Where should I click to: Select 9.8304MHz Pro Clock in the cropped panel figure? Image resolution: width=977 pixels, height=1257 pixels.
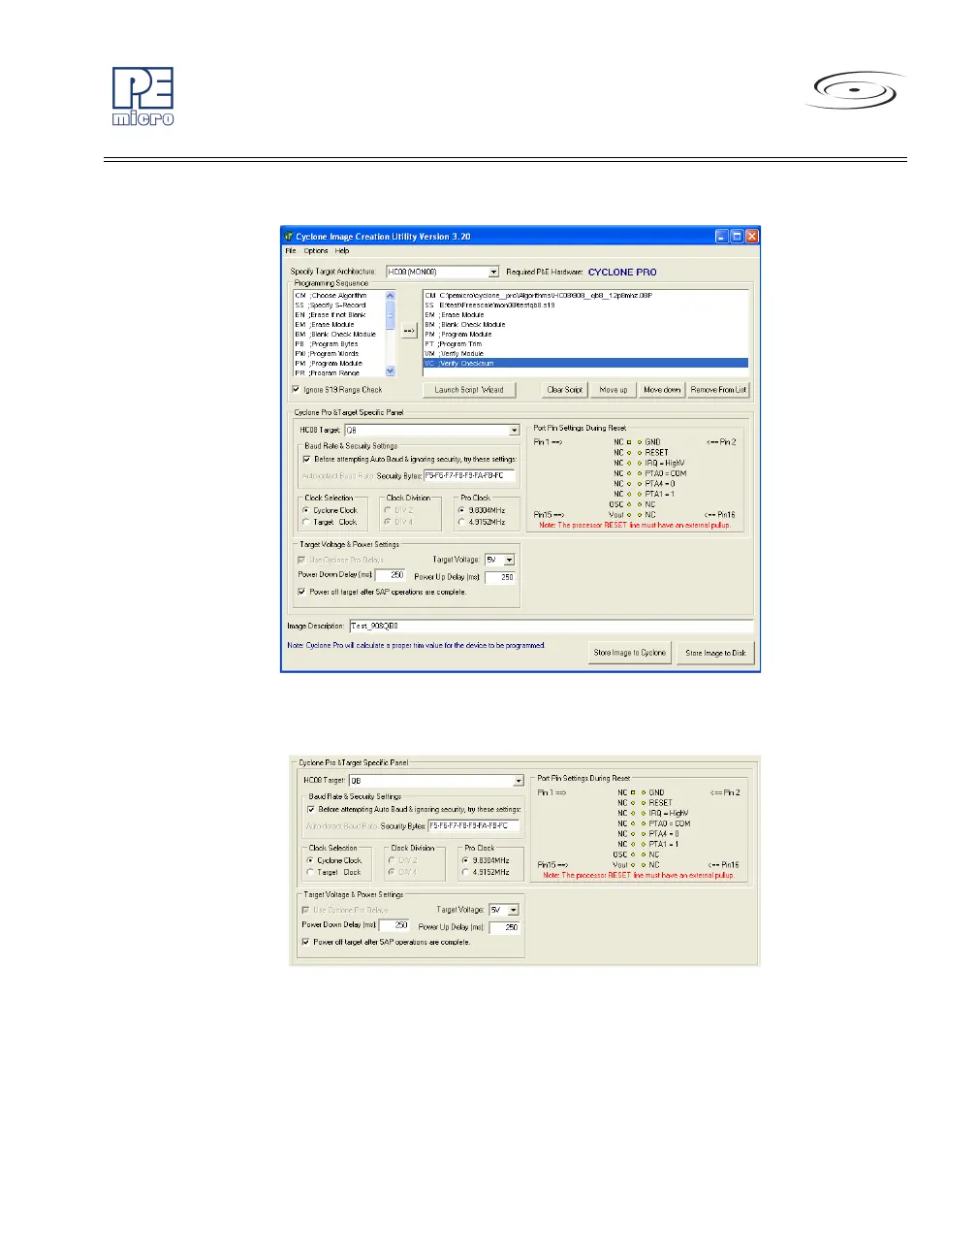465,860
